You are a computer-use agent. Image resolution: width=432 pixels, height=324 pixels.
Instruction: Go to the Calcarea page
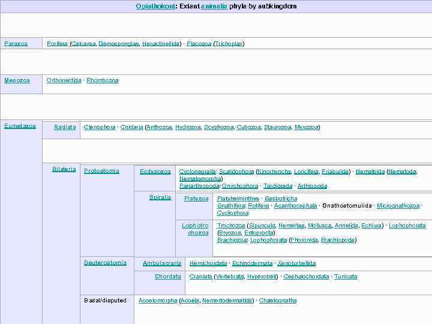pos(83,44)
